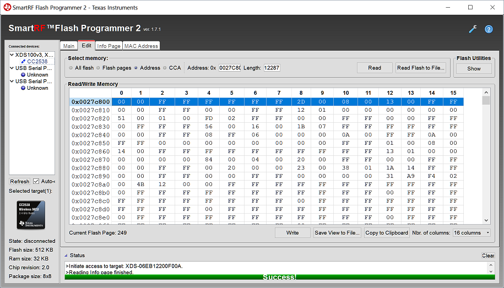Click the second Unknown device's blue icon
Screen dimensions: 504x288
pos(23,88)
